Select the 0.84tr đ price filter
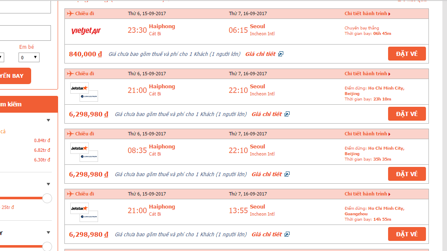 tap(42, 140)
